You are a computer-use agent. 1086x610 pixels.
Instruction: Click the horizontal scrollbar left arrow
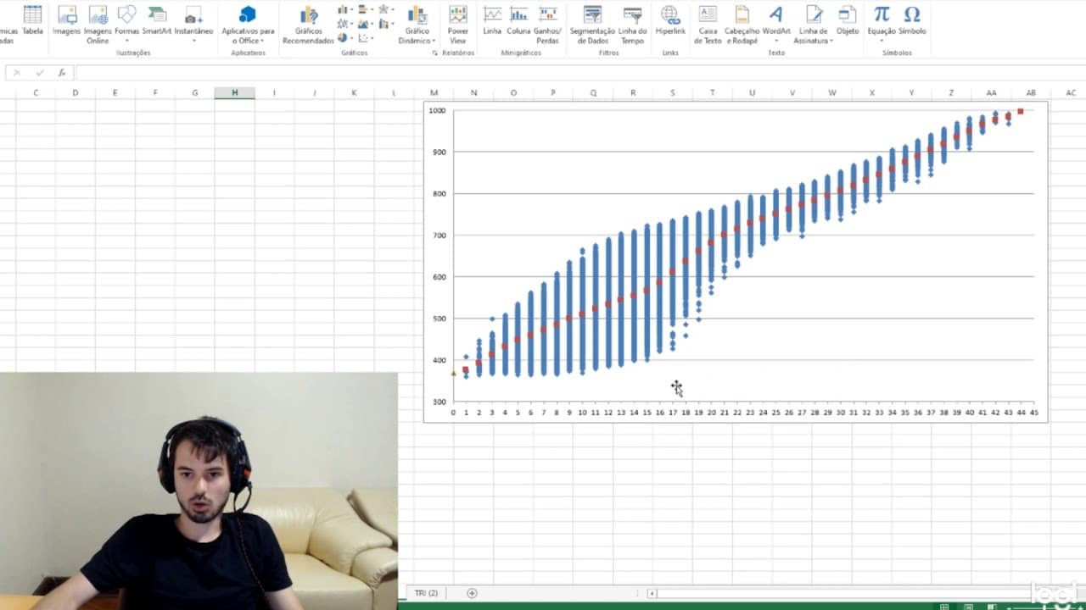click(652, 593)
